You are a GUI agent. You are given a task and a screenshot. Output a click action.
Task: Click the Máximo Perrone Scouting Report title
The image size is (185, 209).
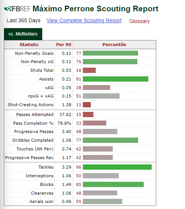tap(95, 9)
